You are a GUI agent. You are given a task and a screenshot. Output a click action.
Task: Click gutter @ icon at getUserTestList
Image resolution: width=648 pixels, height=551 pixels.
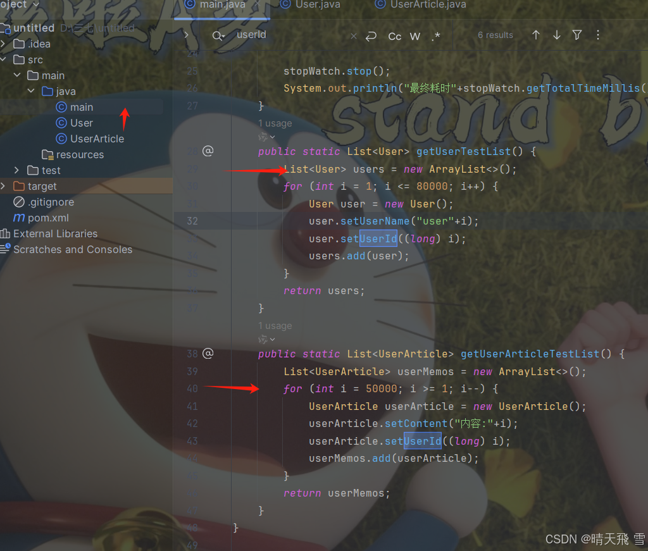(208, 151)
